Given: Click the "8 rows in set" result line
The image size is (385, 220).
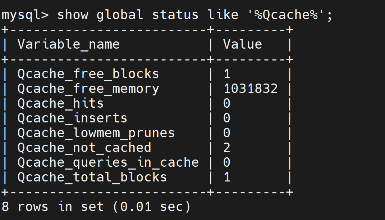Looking at the screenshot, I should coord(96,207).
